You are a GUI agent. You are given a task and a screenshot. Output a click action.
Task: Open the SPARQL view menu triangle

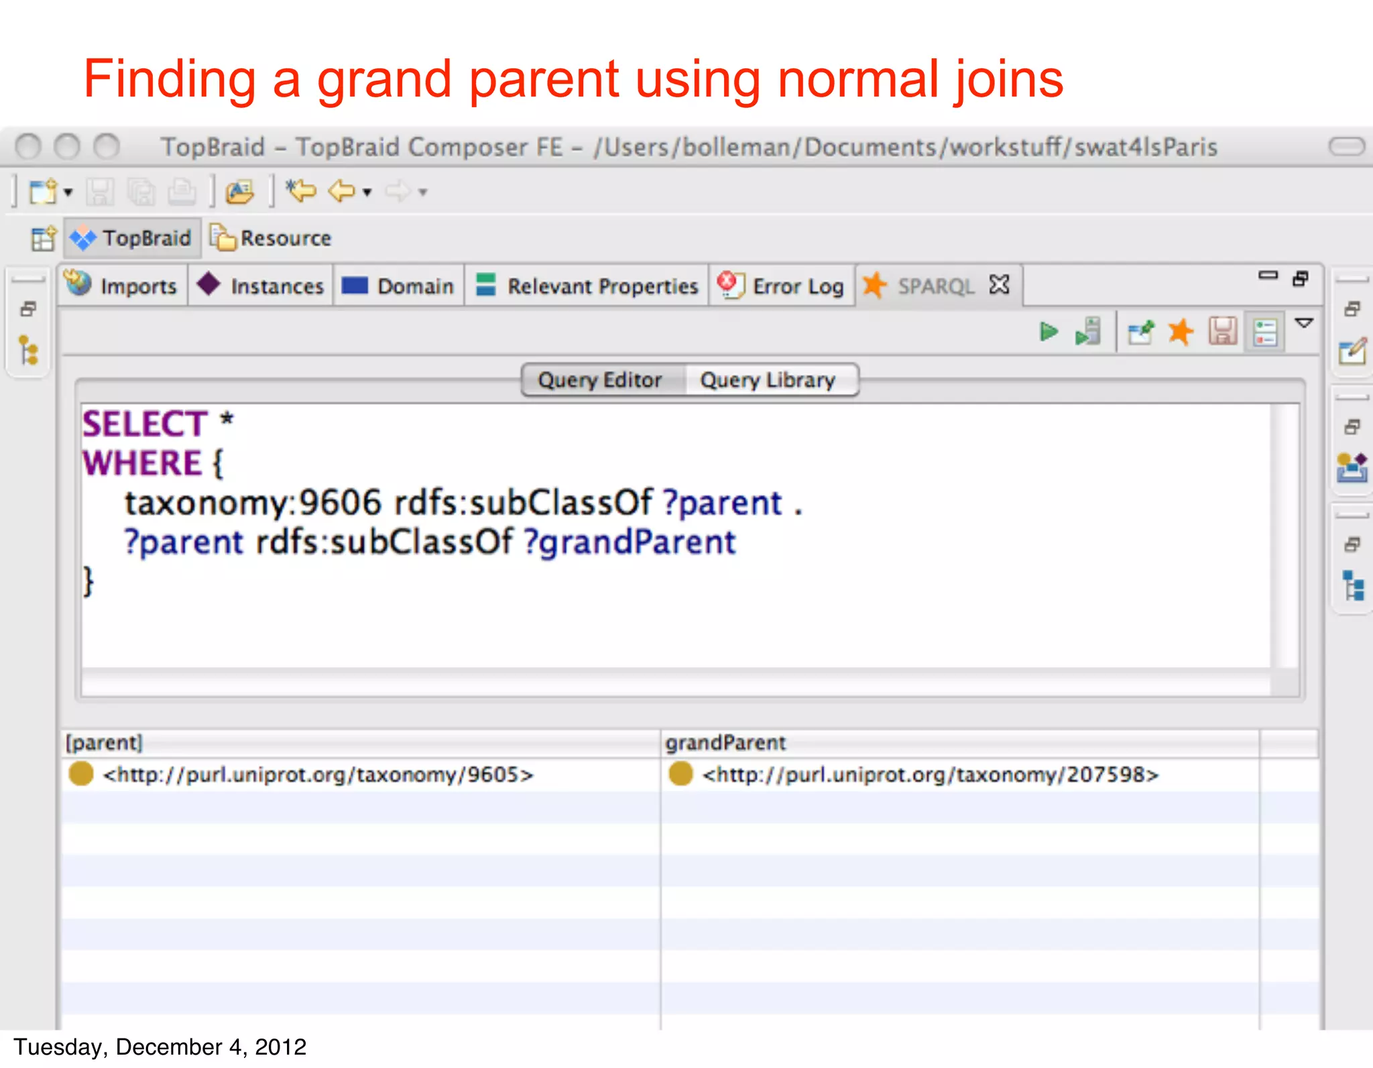coord(1304,324)
